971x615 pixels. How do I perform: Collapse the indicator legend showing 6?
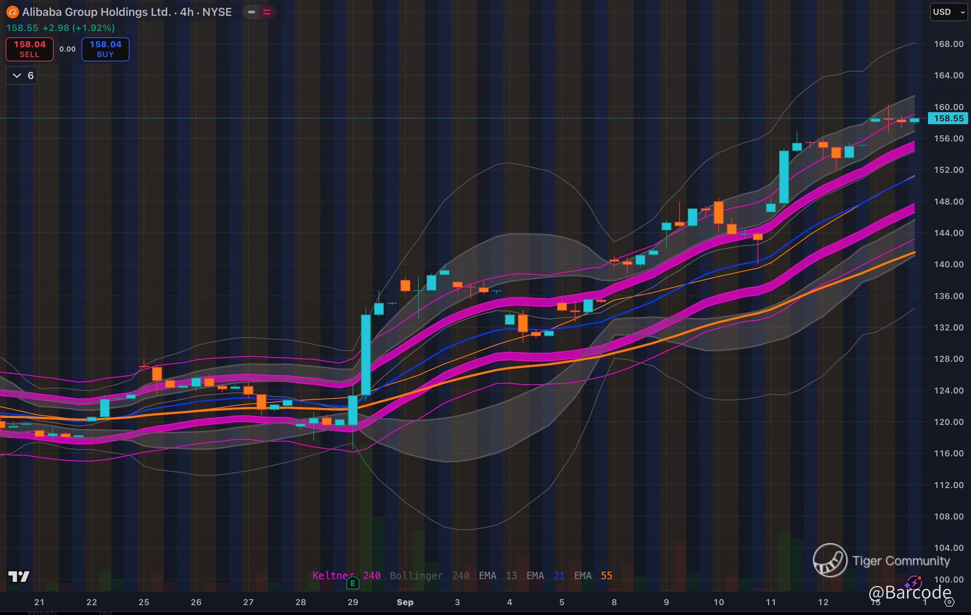(x=22, y=75)
